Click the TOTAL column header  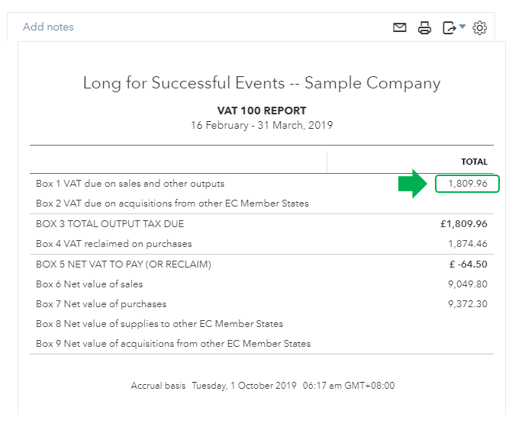click(474, 162)
